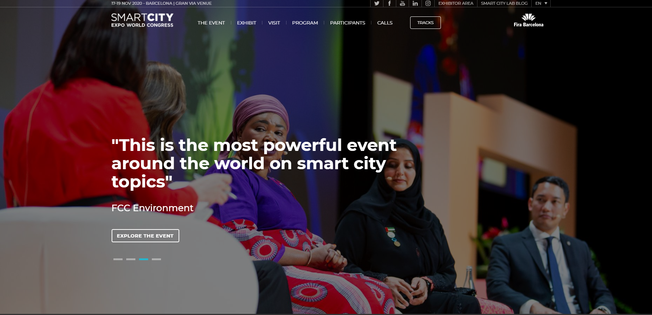The image size is (652, 315).
Task: Open the PARTICIPANTS menu
Action: click(x=348, y=23)
